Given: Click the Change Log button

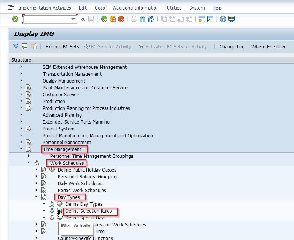Looking at the screenshot, I should tap(232, 46).
